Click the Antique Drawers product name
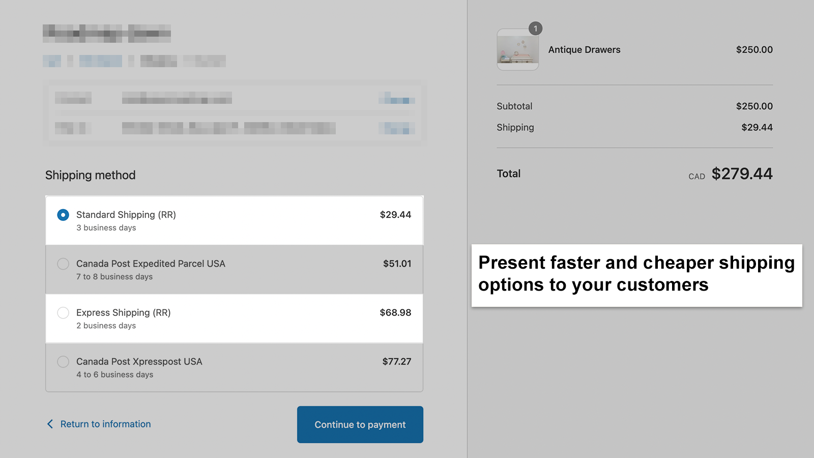 pos(584,49)
